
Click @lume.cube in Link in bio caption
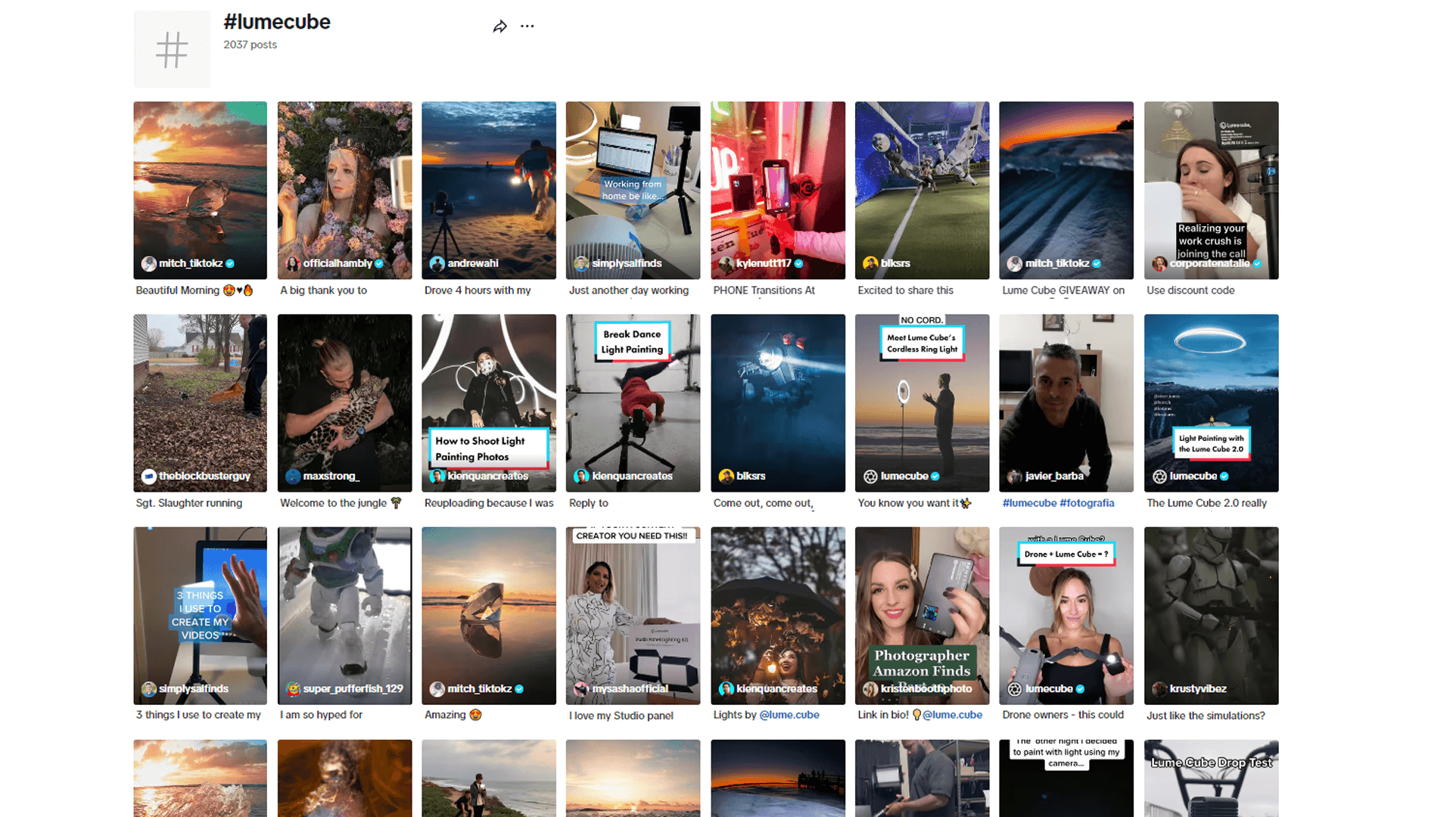click(x=952, y=715)
